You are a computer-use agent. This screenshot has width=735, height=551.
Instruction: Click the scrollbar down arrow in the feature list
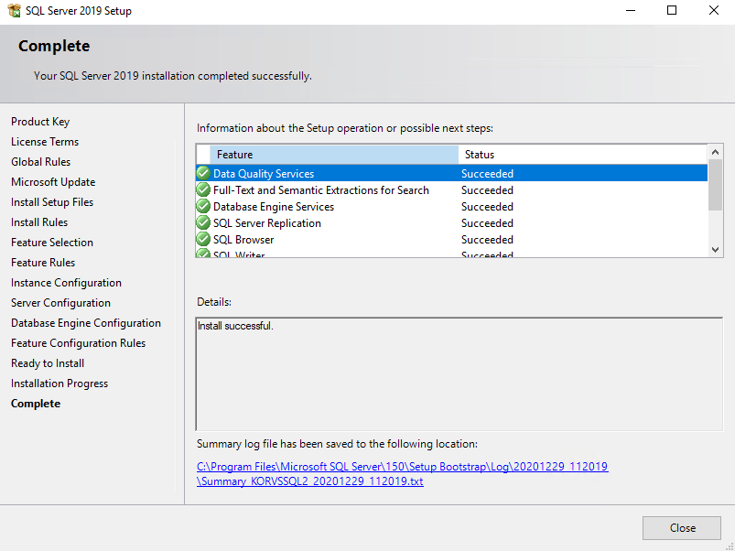pyautogui.click(x=714, y=250)
